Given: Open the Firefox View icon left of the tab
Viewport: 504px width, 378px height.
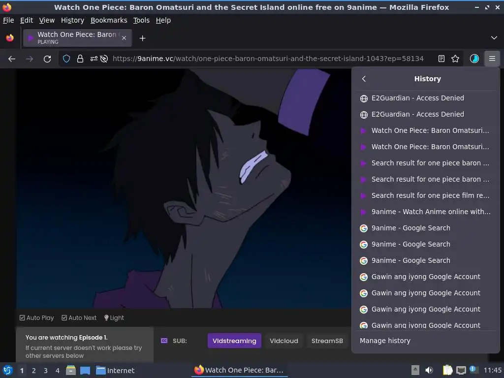Looking at the screenshot, I should click(x=10, y=38).
